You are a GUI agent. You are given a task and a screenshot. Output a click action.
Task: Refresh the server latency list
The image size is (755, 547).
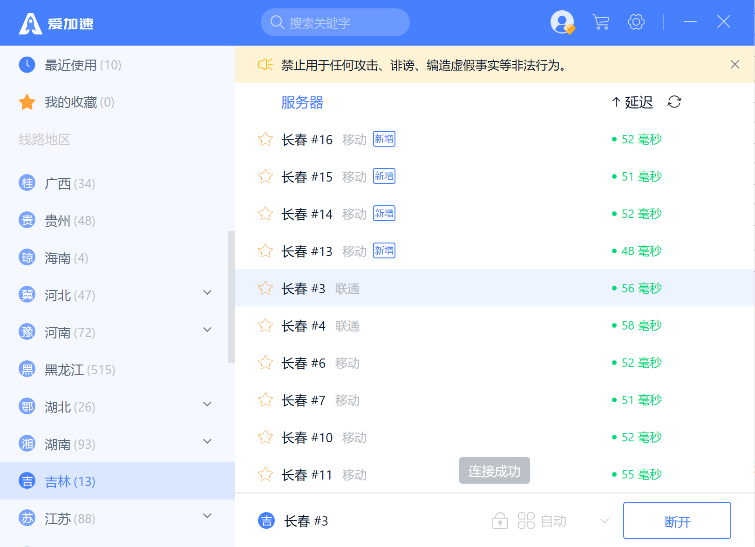[674, 102]
